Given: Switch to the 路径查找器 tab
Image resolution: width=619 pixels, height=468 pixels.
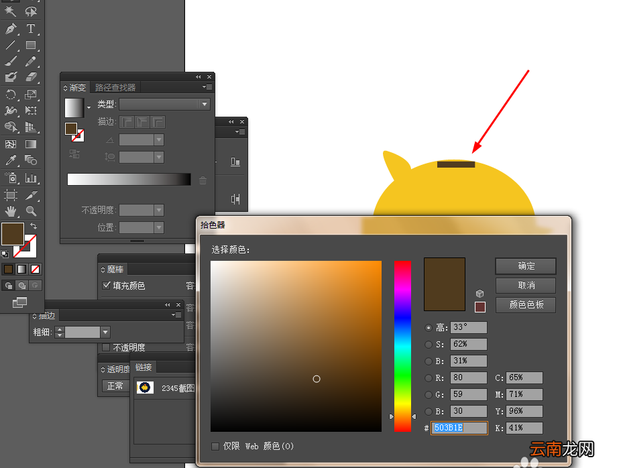Looking at the screenshot, I should [115, 88].
